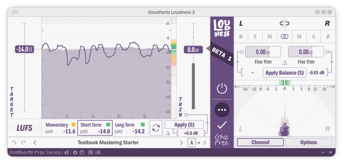Click the Ghz logo in title bar

(x=15, y=12)
